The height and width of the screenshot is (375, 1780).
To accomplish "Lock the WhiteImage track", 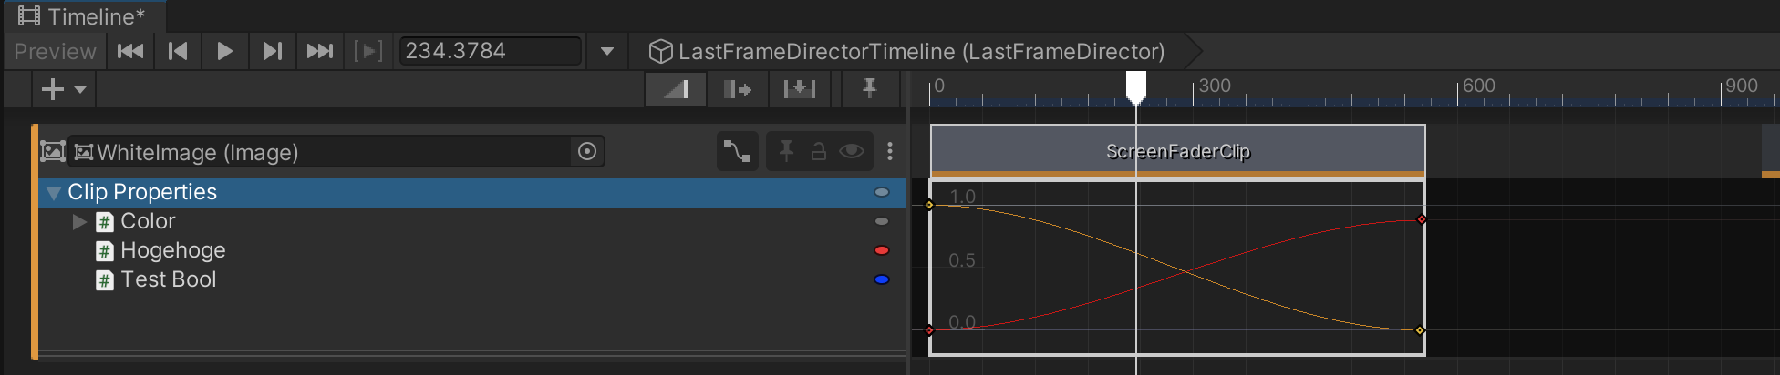I will pos(819,151).
